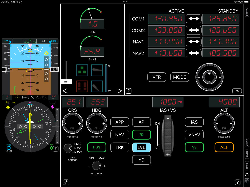Go to next engine page arrow
The width and height of the screenshot is (250, 187).
pos(120,91)
